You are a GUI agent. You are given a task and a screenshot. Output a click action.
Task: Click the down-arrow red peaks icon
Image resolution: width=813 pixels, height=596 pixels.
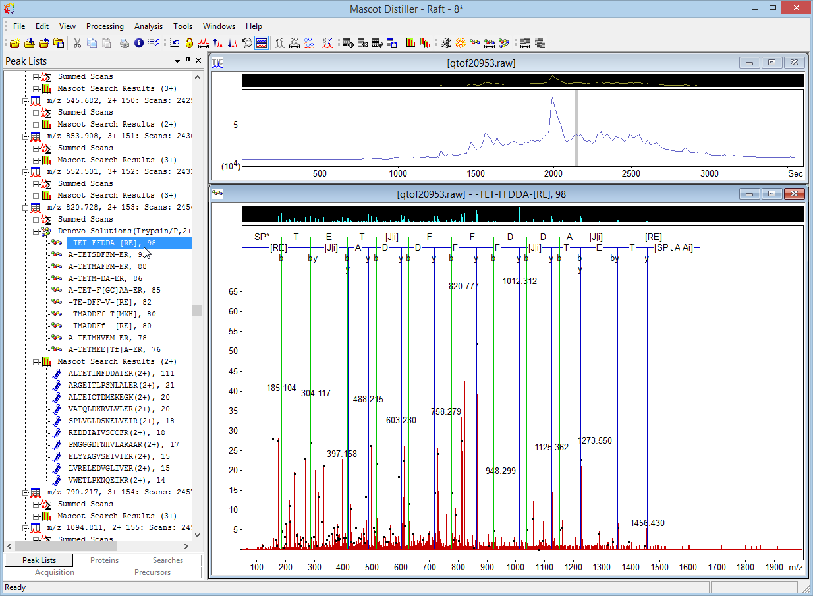(x=233, y=44)
